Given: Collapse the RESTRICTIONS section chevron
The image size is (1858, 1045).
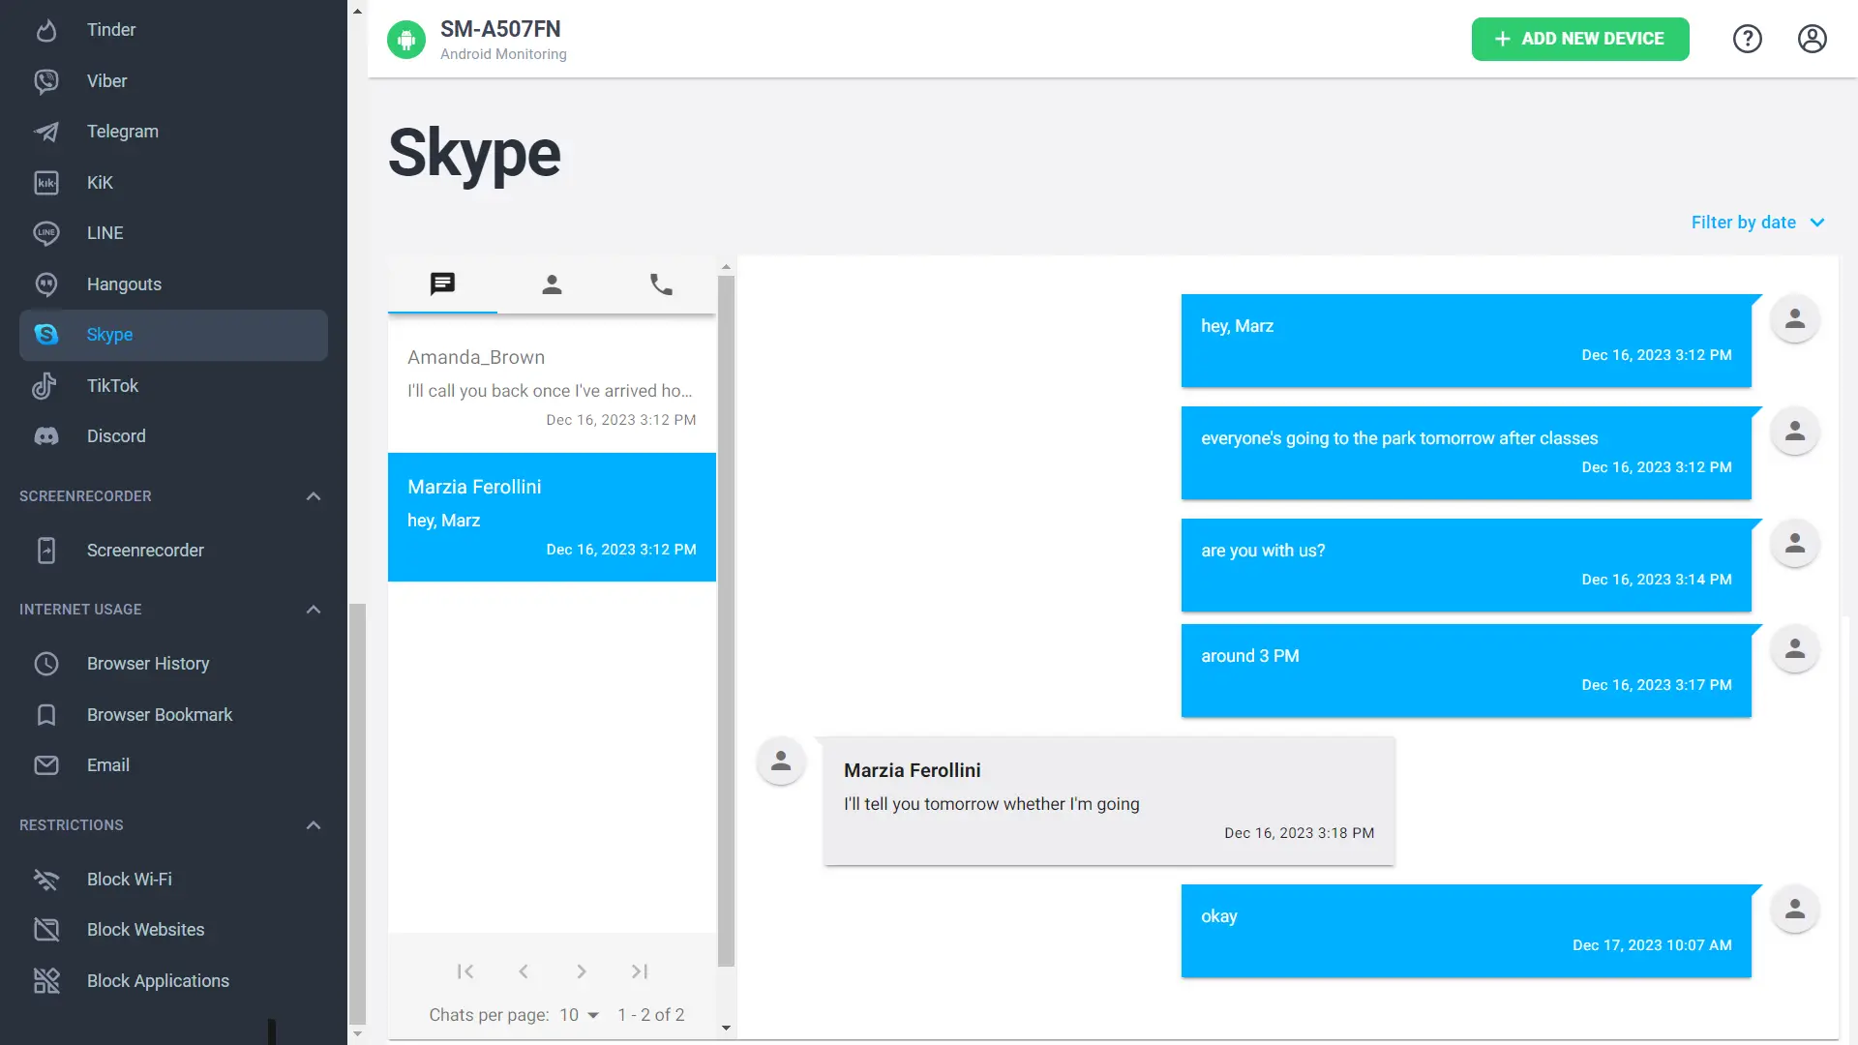Looking at the screenshot, I should coord(314,825).
